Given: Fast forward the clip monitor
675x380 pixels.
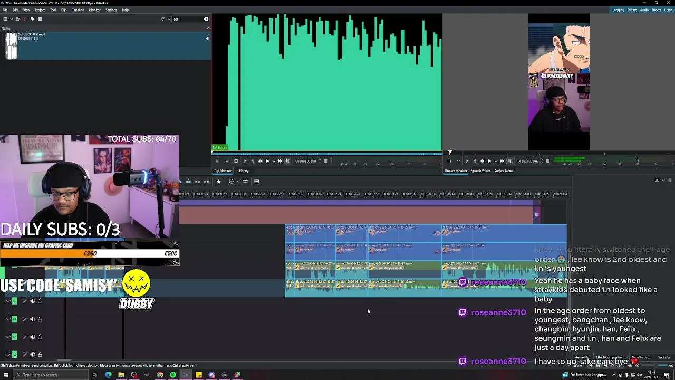Looking at the screenshot, I should click(x=280, y=161).
